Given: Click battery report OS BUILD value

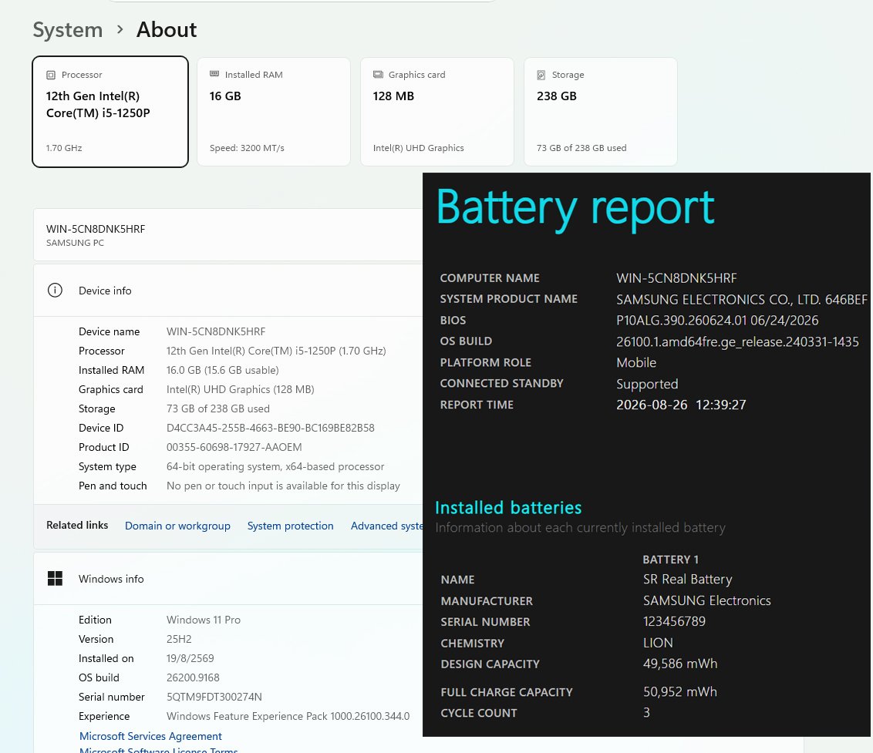Looking at the screenshot, I should pos(737,341).
